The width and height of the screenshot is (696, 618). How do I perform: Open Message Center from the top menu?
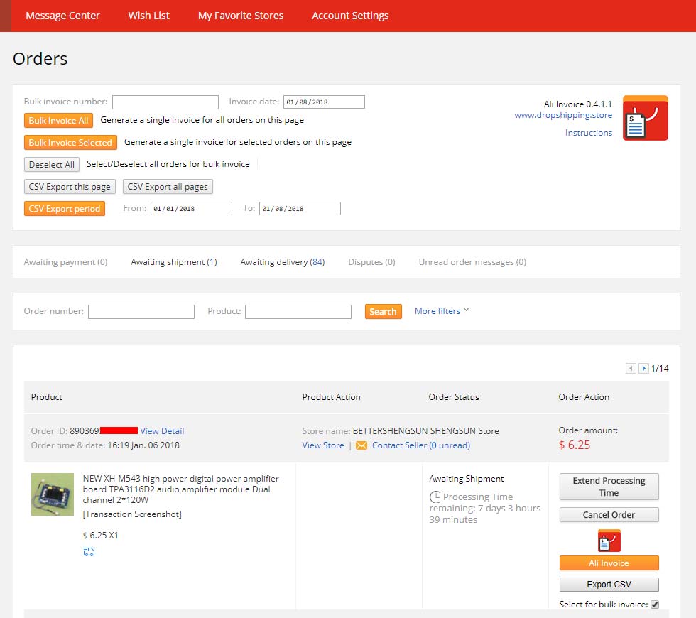pyautogui.click(x=62, y=16)
